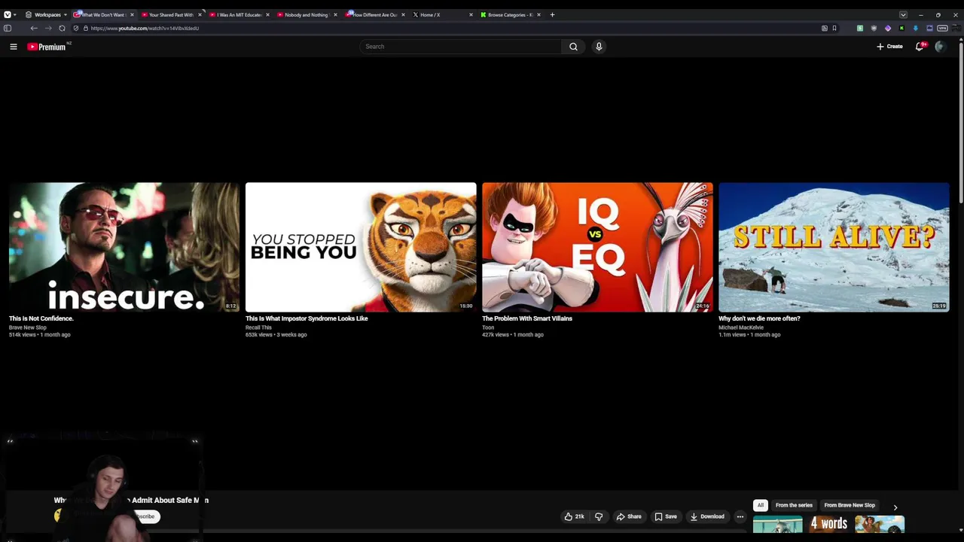Open 'STILL ALIVE?' video thumbnail
964x542 pixels.
(834, 247)
